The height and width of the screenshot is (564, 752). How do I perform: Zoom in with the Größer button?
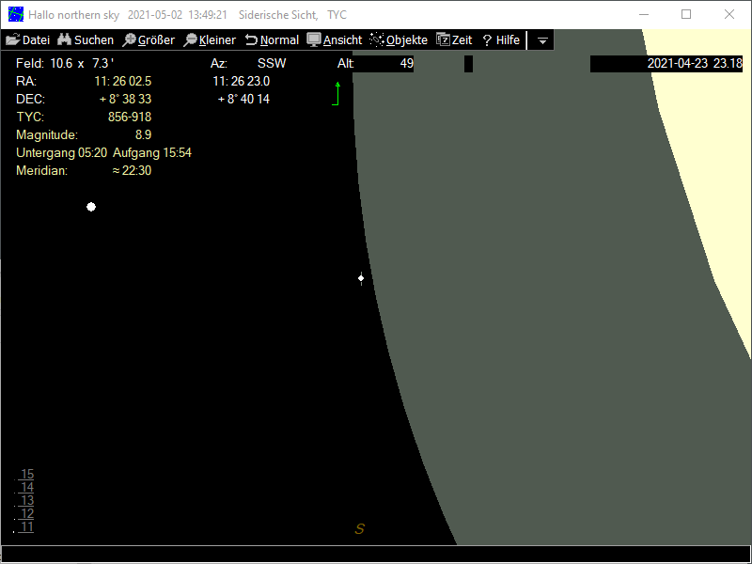(149, 40)
